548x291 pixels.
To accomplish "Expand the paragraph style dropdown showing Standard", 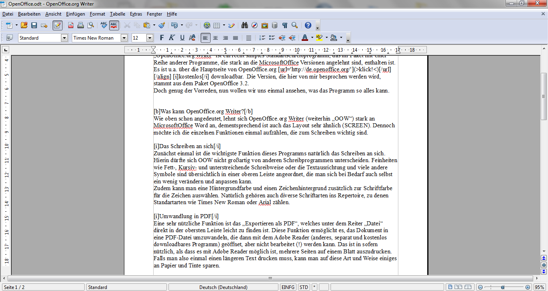I will coord(64,38).
